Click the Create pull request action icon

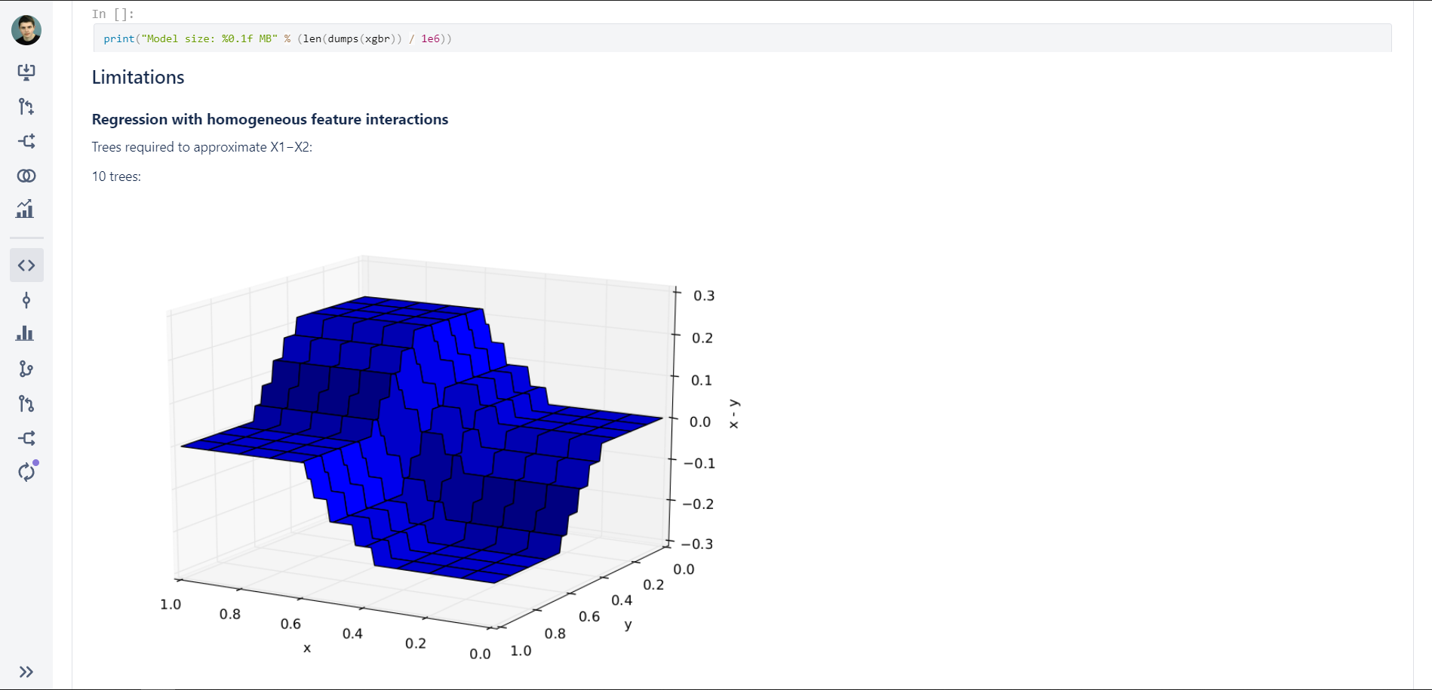26,107
